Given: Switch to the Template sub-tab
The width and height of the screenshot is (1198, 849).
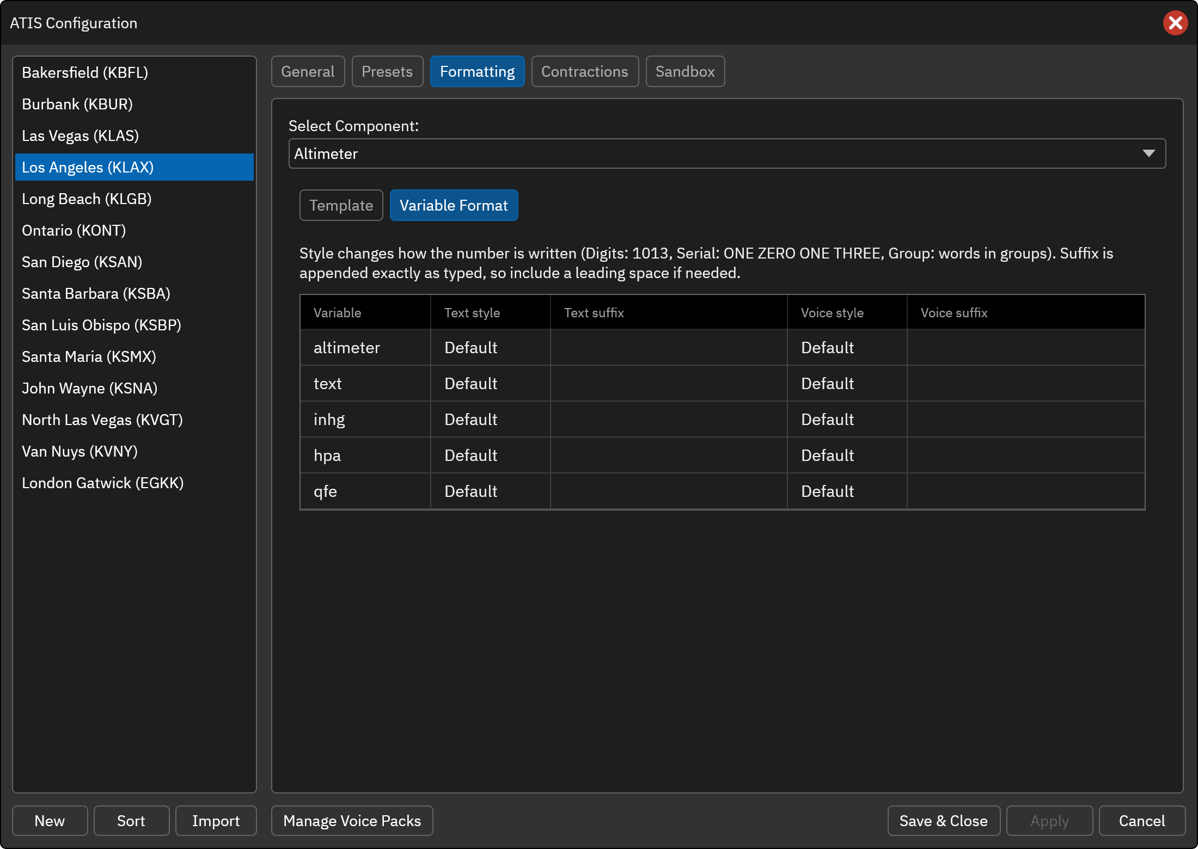Looking at the screenshot, I should point(341,205).
